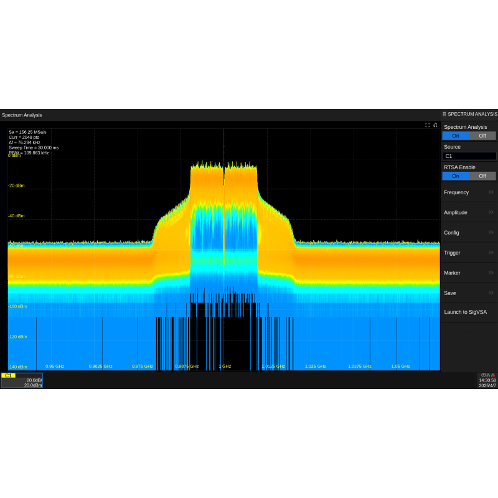Image resolution: width=498 pixels, height=498 pixels.
Task: Set RTSA Enable to Off
Action: 482,176
